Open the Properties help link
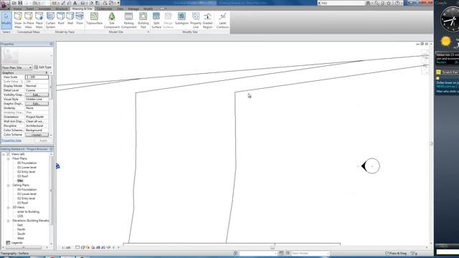This screenshot has height=258, width=459. pyautogui.click(x=11, y=140)
